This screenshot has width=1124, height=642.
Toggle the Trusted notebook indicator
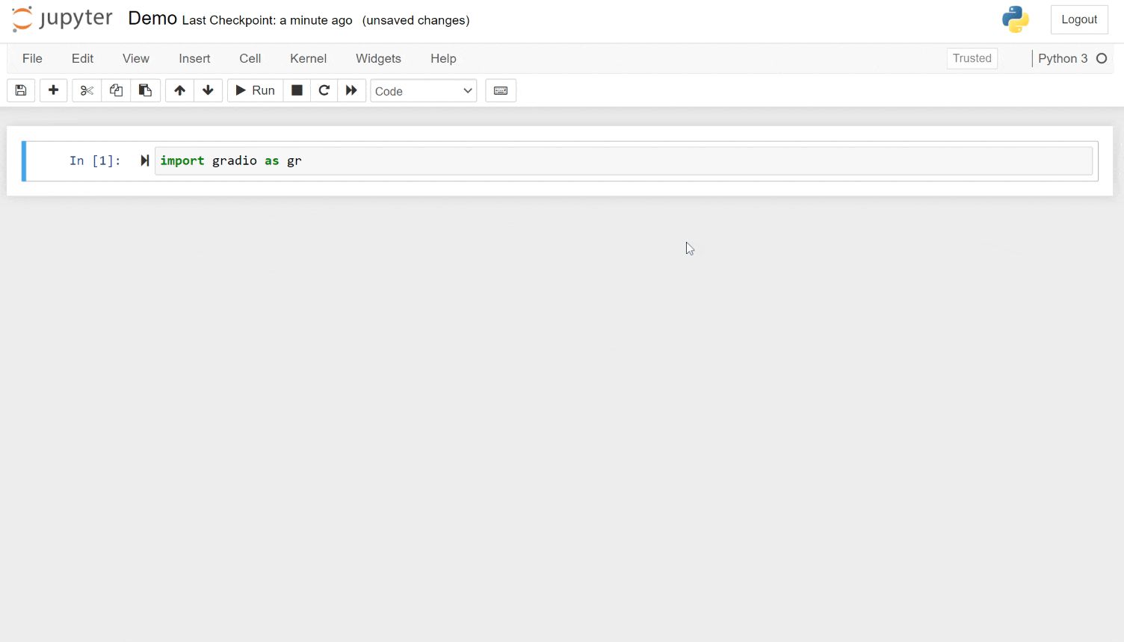pos(972,58)
